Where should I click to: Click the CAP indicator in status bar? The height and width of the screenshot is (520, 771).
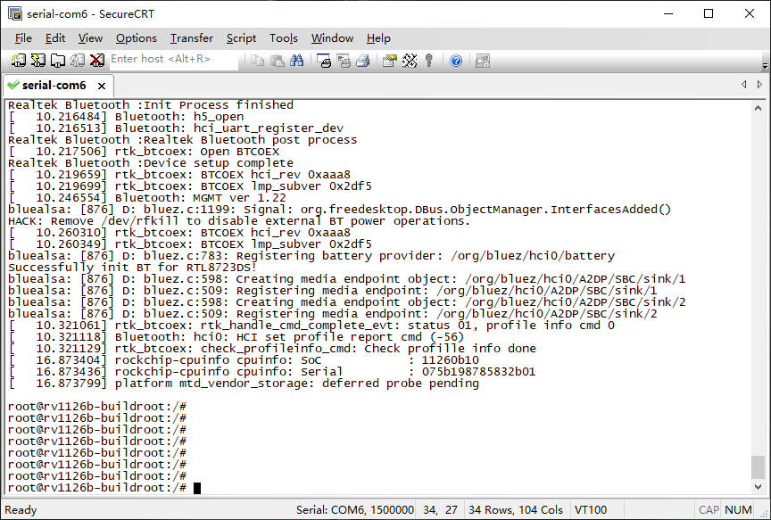pos(709,509)
